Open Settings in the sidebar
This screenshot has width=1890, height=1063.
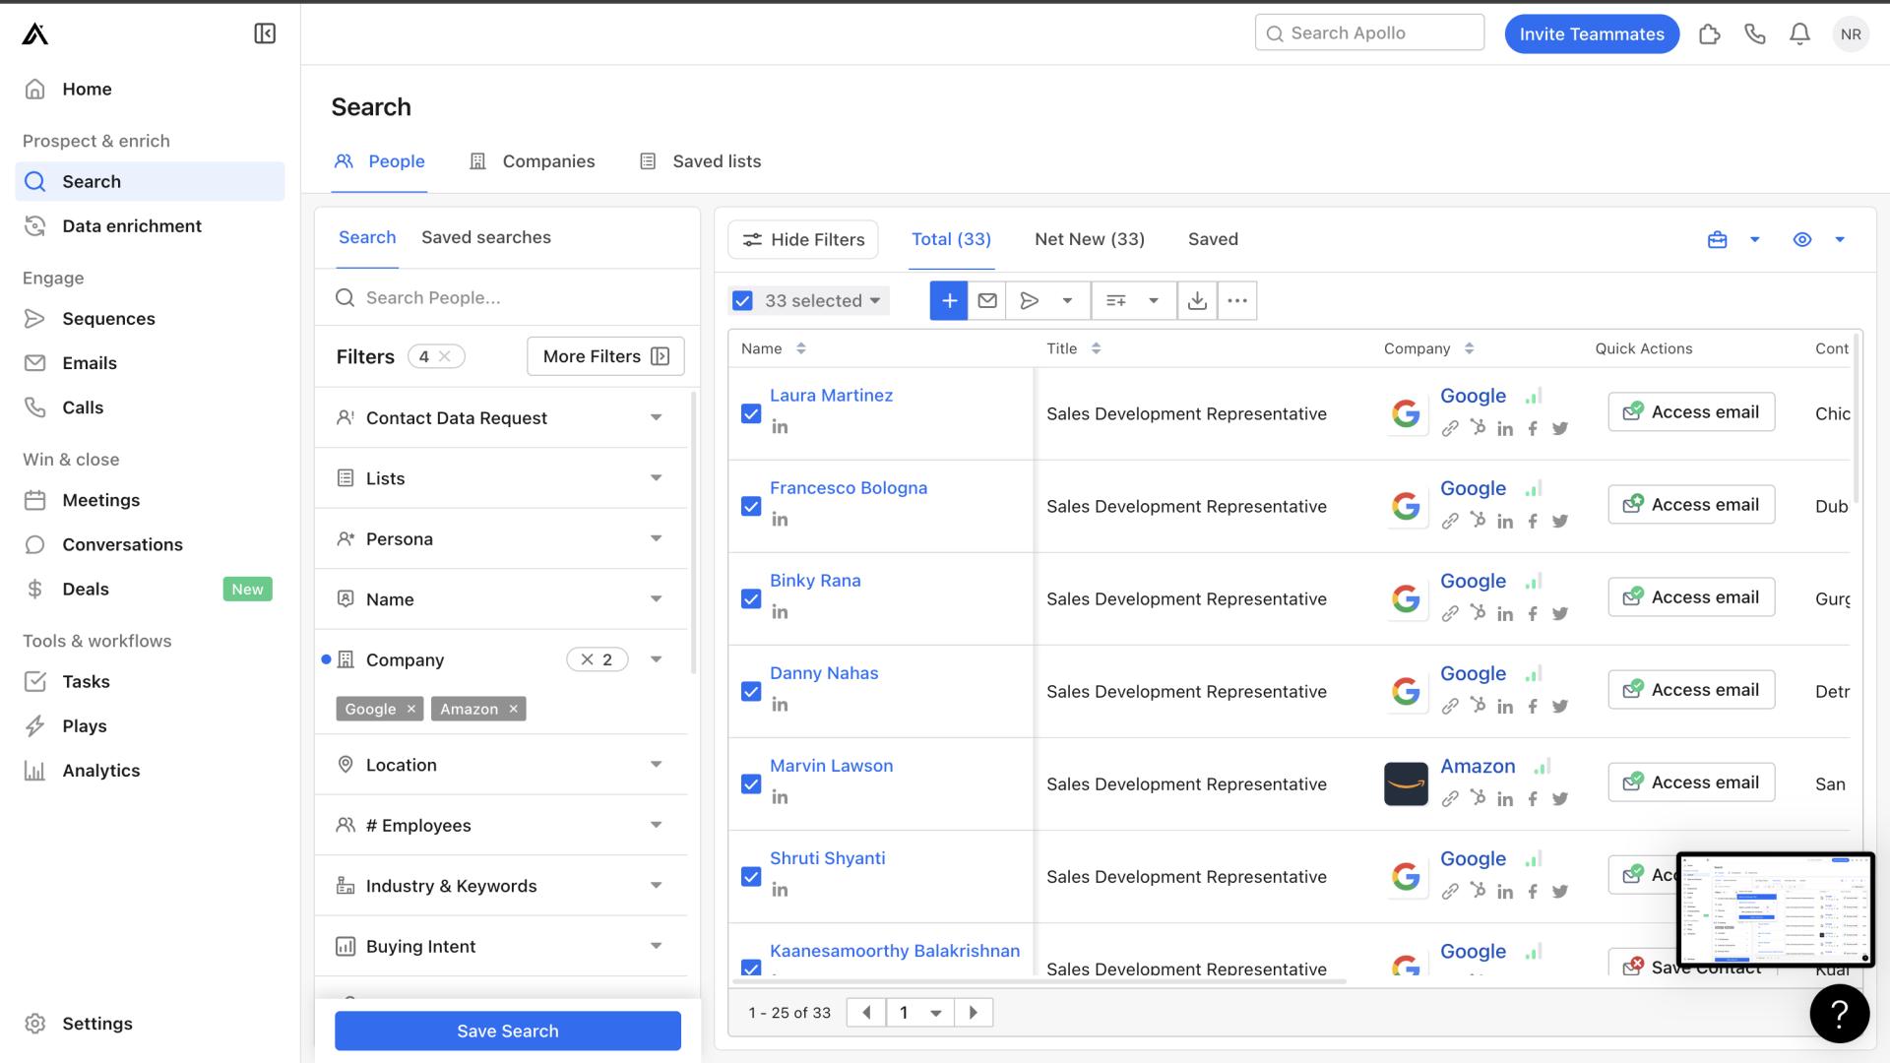(x=97, y=1024)
